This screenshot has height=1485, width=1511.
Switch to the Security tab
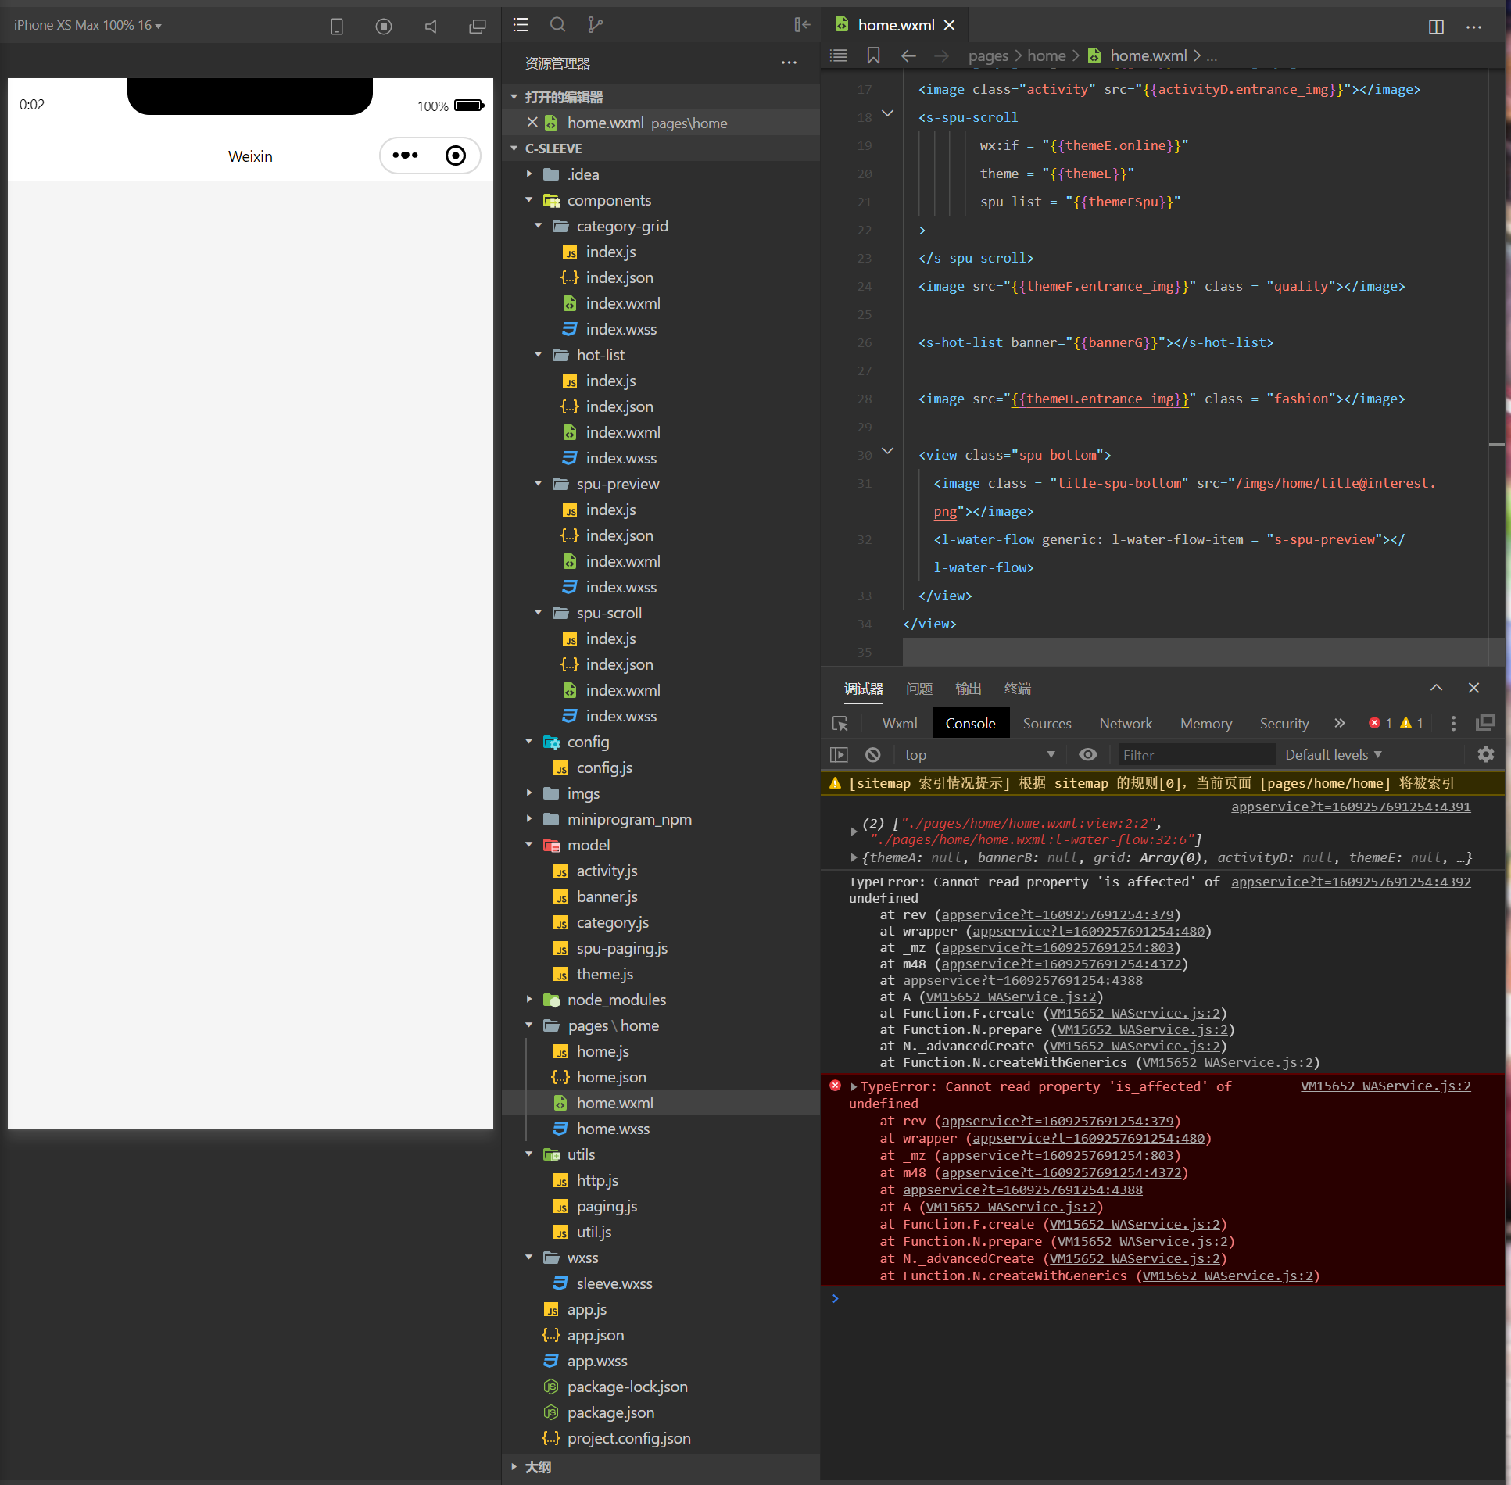pyautogui.click(x=1284, y=724)
